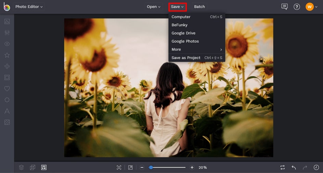Open the help question mark icon
Viewport: 323px width, 173px height.
click(297, 7)
